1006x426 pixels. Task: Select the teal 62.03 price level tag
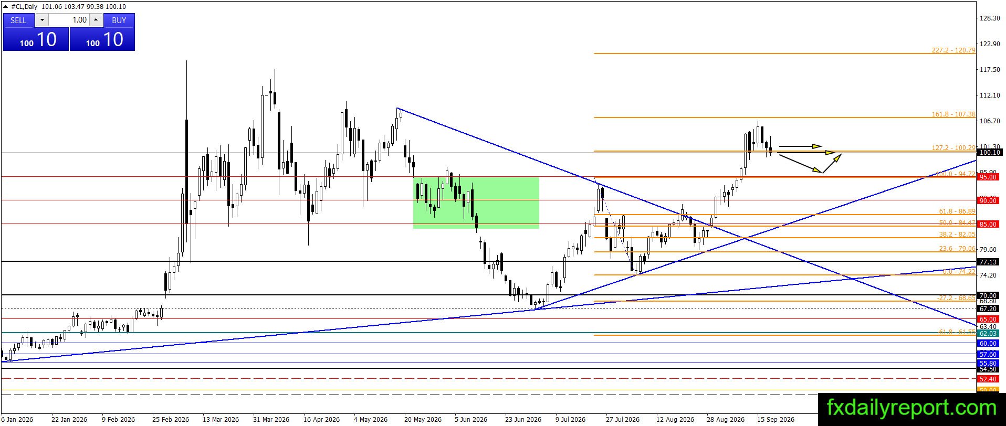[x=988, y=333]
